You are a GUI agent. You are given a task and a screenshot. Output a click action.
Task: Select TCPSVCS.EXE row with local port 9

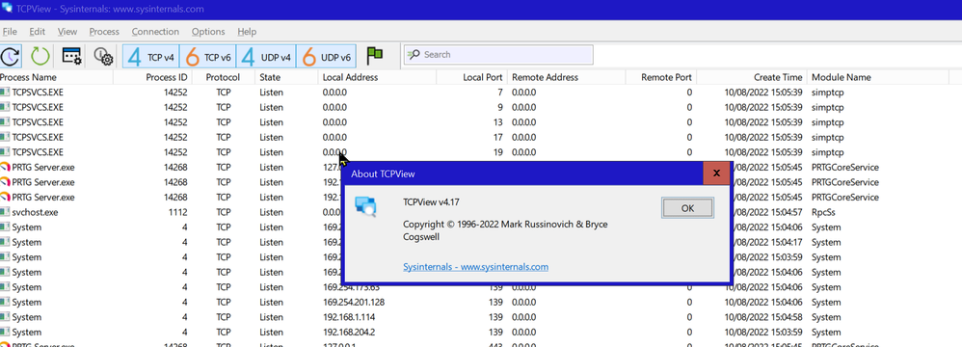pyautogui.click(x=481, y=107)
